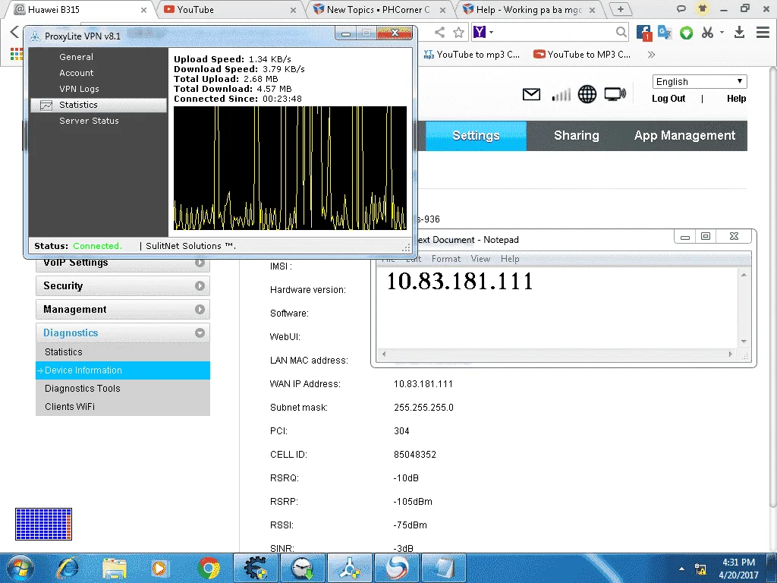
Task: Click the search magnifier icon
Action: click(621, 32)
